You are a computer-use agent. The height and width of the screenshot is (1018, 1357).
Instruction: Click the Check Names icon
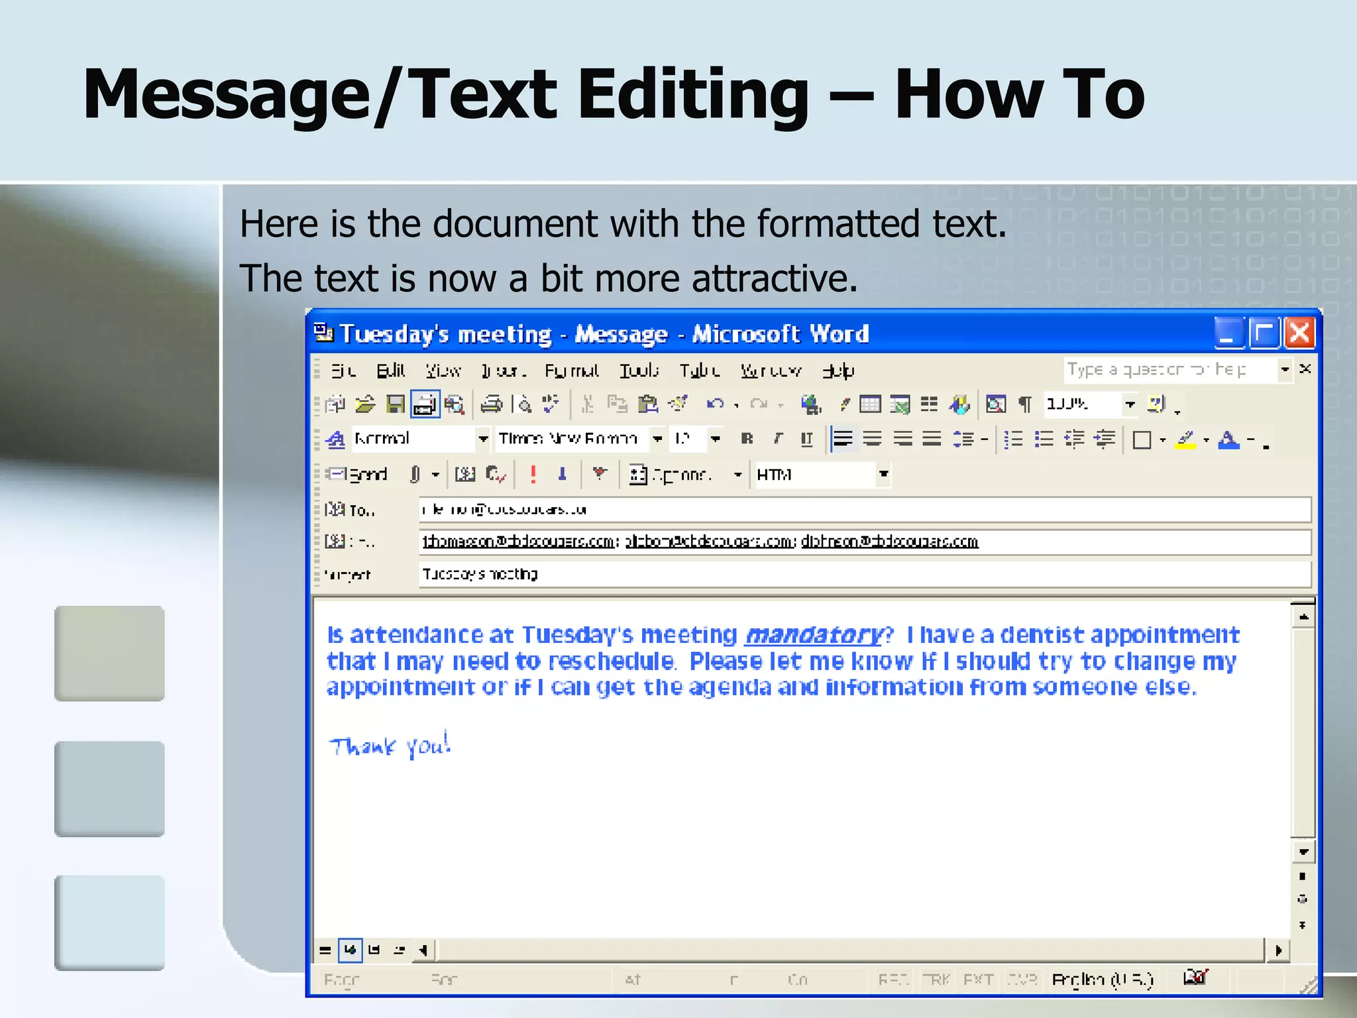point(496,475)
